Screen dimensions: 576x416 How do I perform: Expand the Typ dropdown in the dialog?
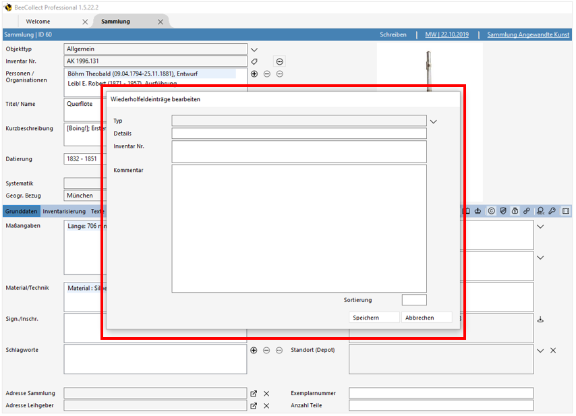(x=434, y=121)
